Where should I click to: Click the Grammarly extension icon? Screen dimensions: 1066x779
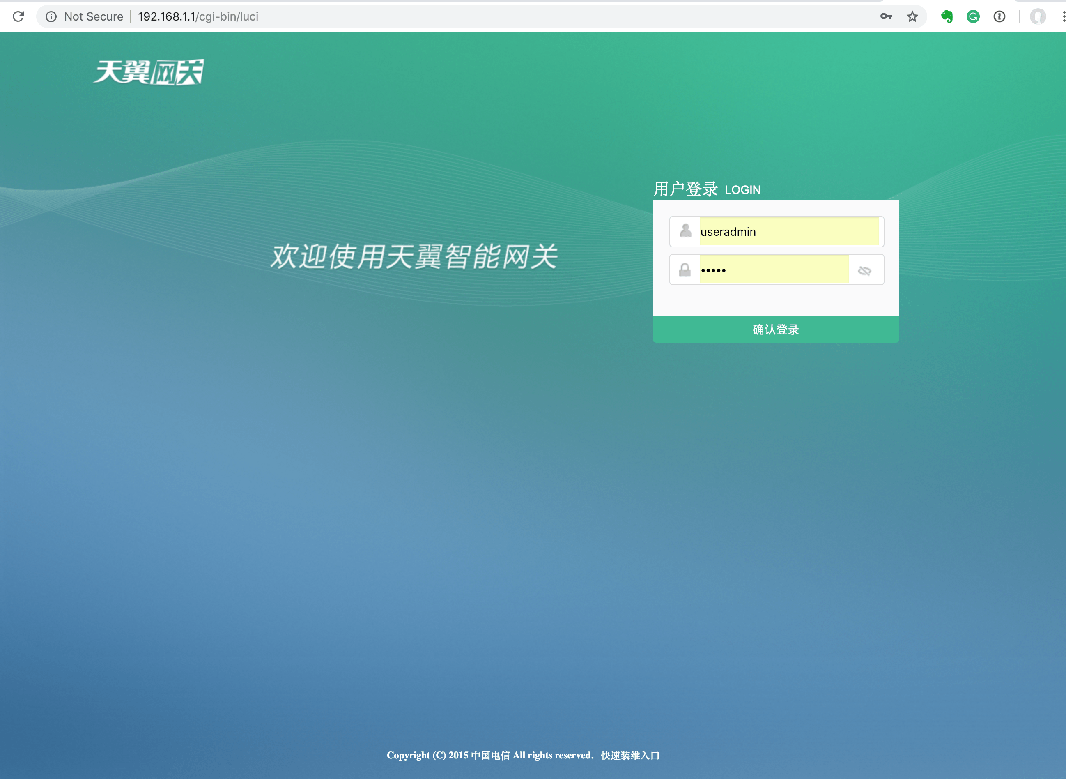(973, 16)
